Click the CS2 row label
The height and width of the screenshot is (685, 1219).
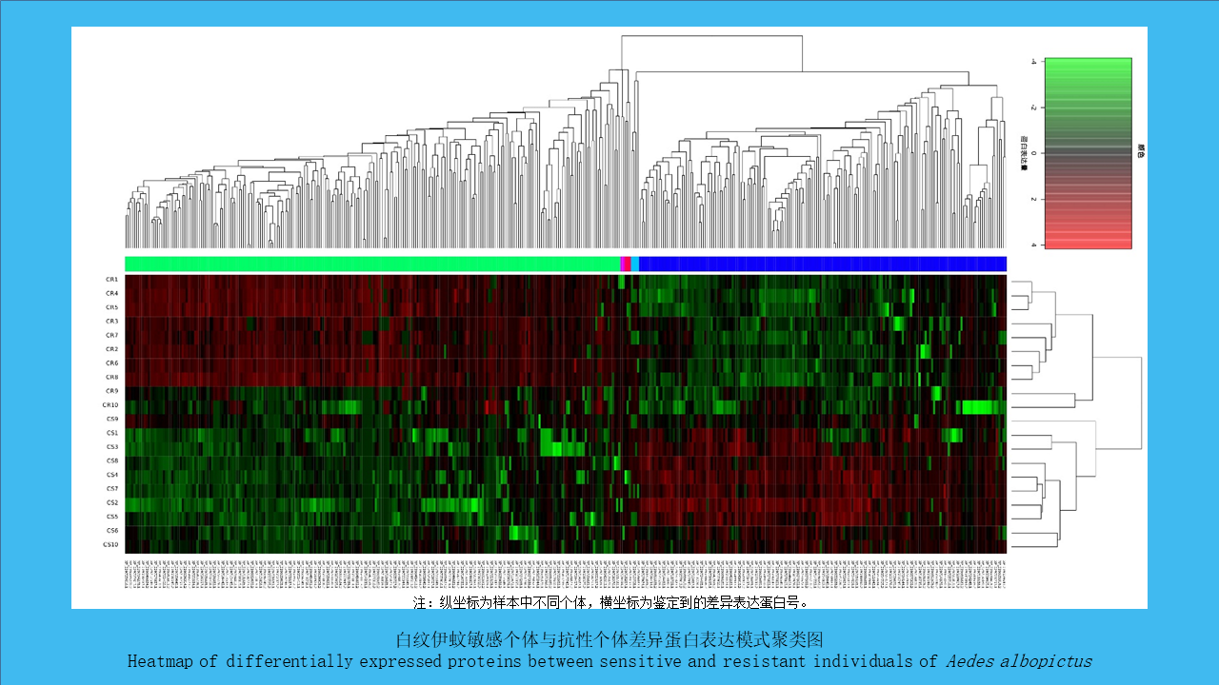112,502
